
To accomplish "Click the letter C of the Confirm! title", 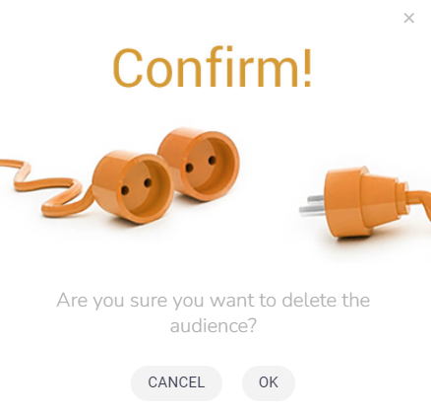I will pyautogui.click(x=128, y=67).
